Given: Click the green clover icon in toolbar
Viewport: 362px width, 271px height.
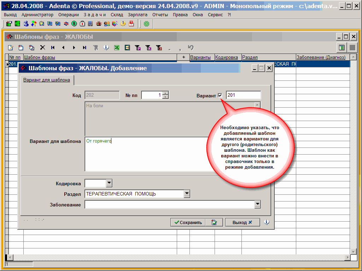Looking at the screenshot, I should tap(146, 24).
